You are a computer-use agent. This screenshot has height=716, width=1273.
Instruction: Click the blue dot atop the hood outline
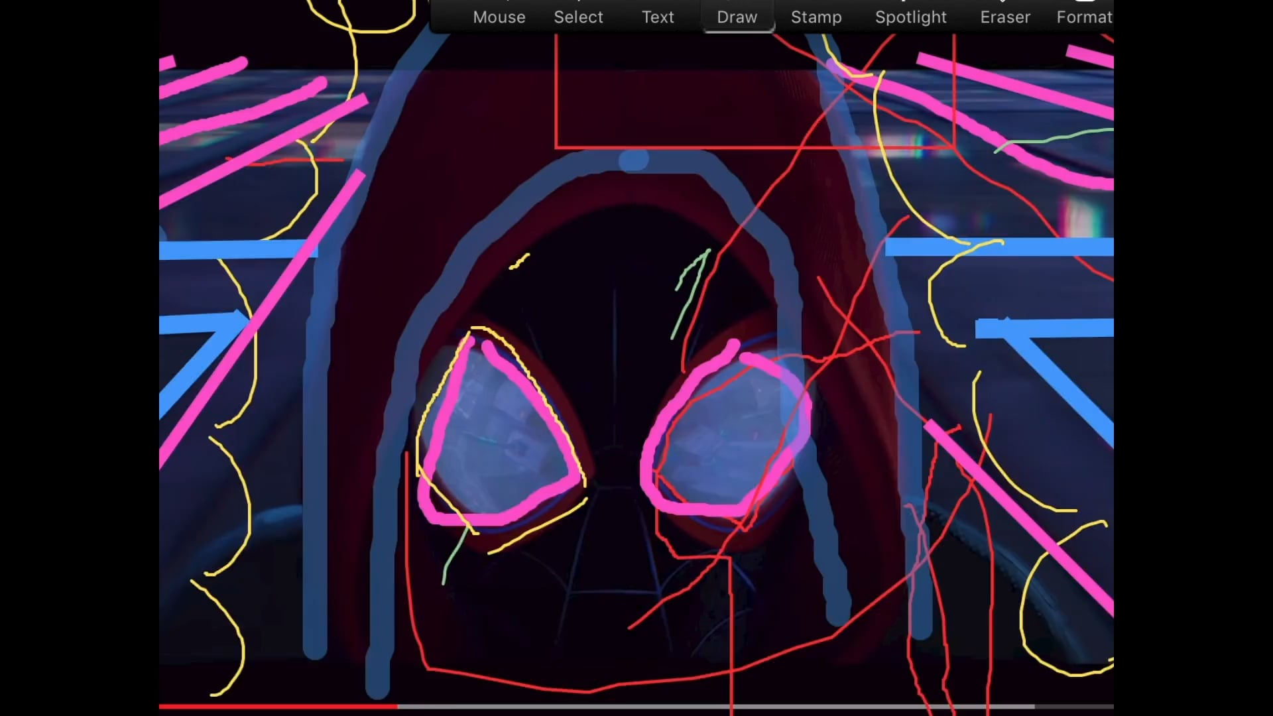(x=633, y=160)
